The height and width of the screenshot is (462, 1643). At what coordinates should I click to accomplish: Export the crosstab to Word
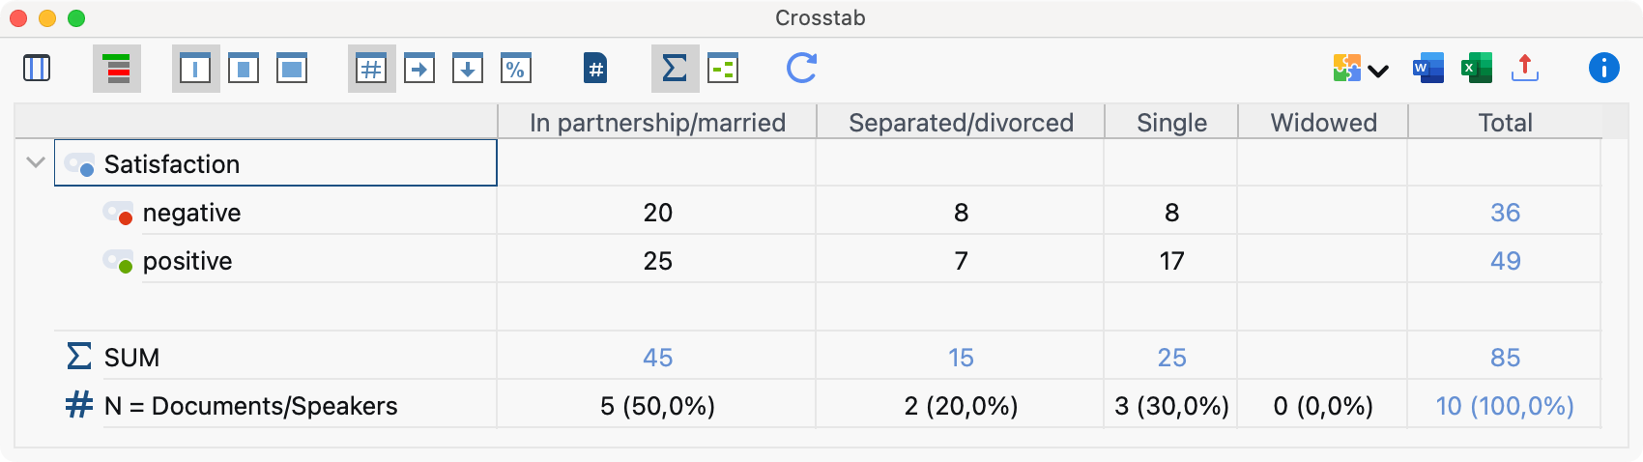pos(1427,69)
